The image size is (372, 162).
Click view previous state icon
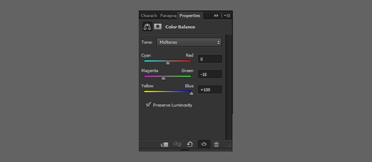[177, 144]
